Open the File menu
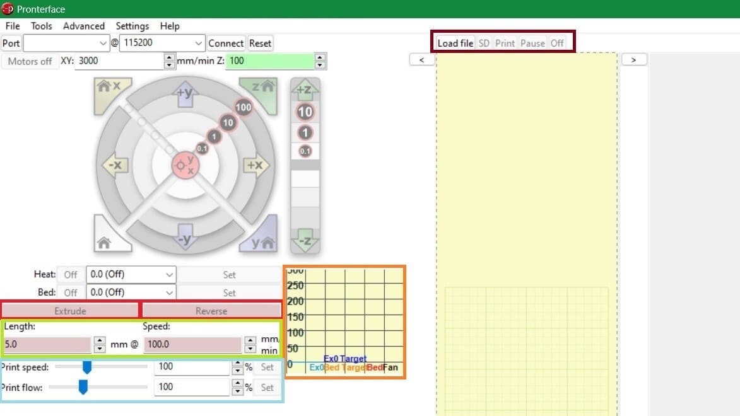The width and height of the screenshot is (740, 416). (x=13, y=26)
